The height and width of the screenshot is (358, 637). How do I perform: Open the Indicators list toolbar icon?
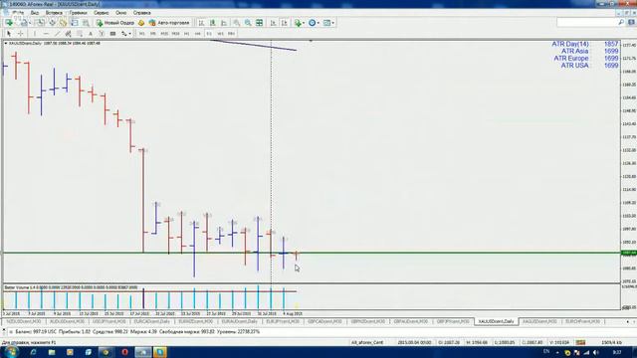pos(298,23)
